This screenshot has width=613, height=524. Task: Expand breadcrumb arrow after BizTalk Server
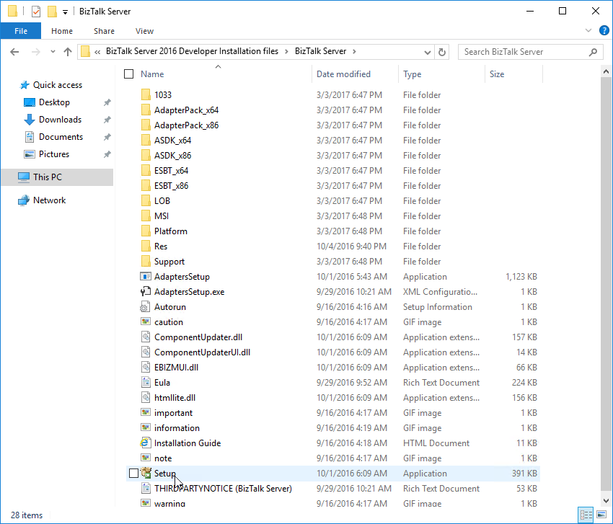(x=355, y=52)
